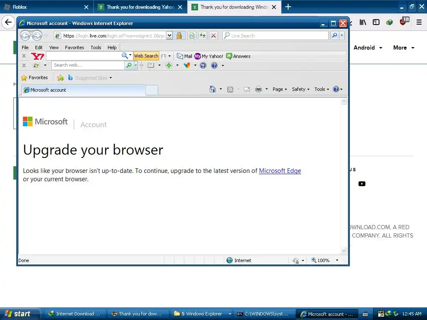
Task: Toggle Firefox sidebar icon
Action: [376, 22]
